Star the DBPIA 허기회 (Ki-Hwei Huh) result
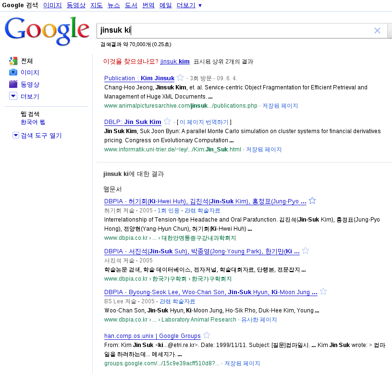 click(312, 200)
